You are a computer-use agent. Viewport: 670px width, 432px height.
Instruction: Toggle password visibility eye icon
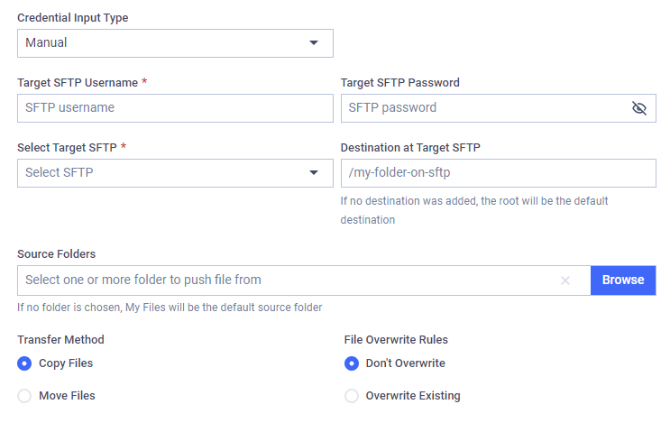coord(638,108)
